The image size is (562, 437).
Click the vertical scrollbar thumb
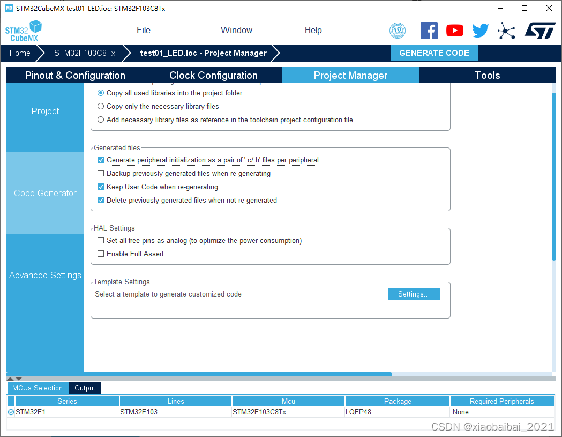(554, 176)
